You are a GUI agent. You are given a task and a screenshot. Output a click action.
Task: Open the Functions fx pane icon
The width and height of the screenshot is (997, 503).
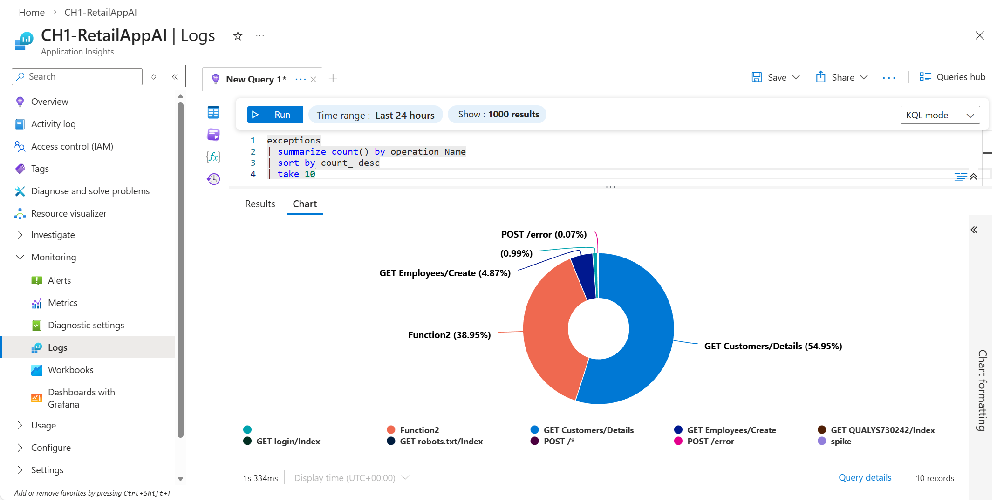tap(213, 157)
